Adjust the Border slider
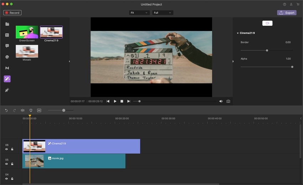This screenshot has height=185, width=303. click(x=267, y=50)
